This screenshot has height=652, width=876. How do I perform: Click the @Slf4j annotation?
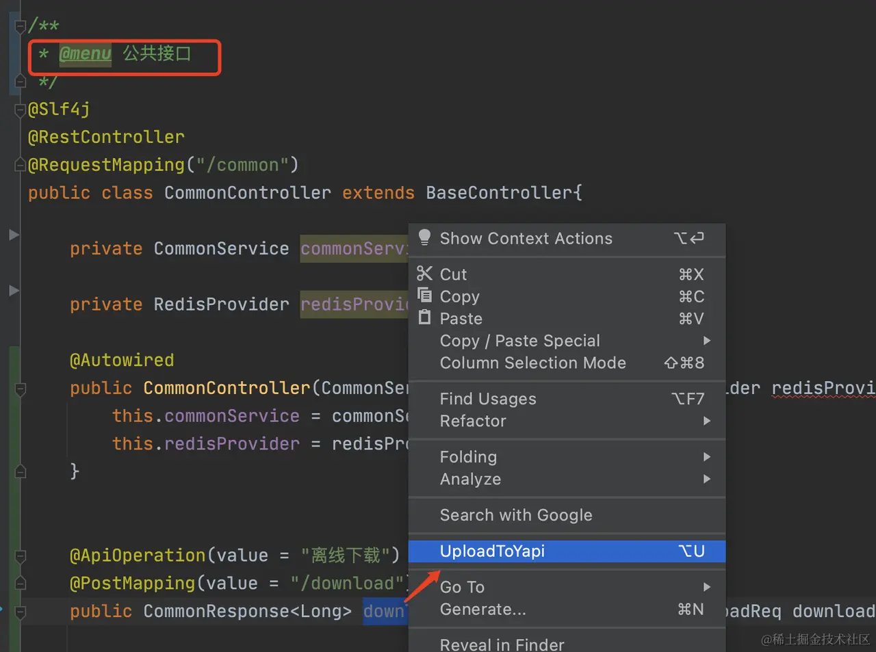59,109
